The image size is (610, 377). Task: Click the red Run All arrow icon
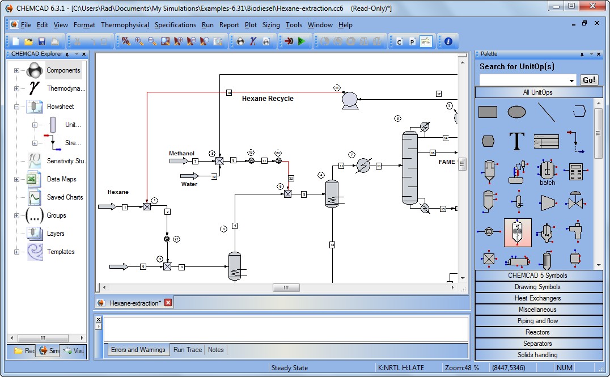[x=289, y=41]
